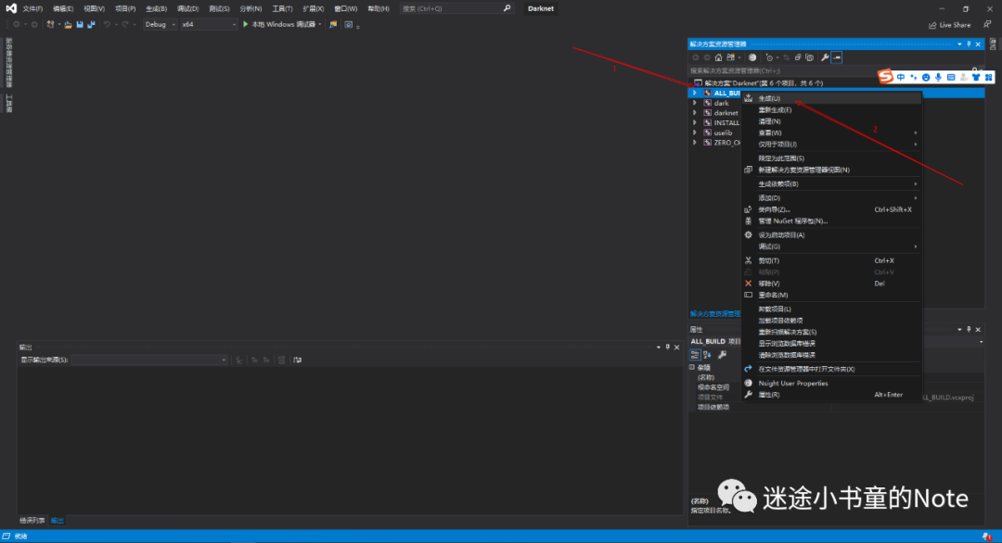Image resolution: width=1002 pixels, height=543 pixels.
Task: Click the Undo arrow in the toolbar
Action: (107, 24)
